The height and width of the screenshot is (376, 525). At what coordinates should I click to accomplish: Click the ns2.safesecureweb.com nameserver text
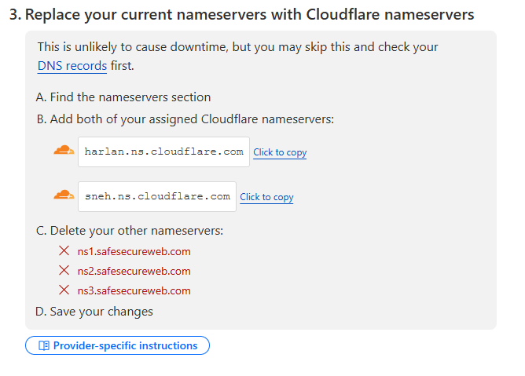click(x=134, y=272)
